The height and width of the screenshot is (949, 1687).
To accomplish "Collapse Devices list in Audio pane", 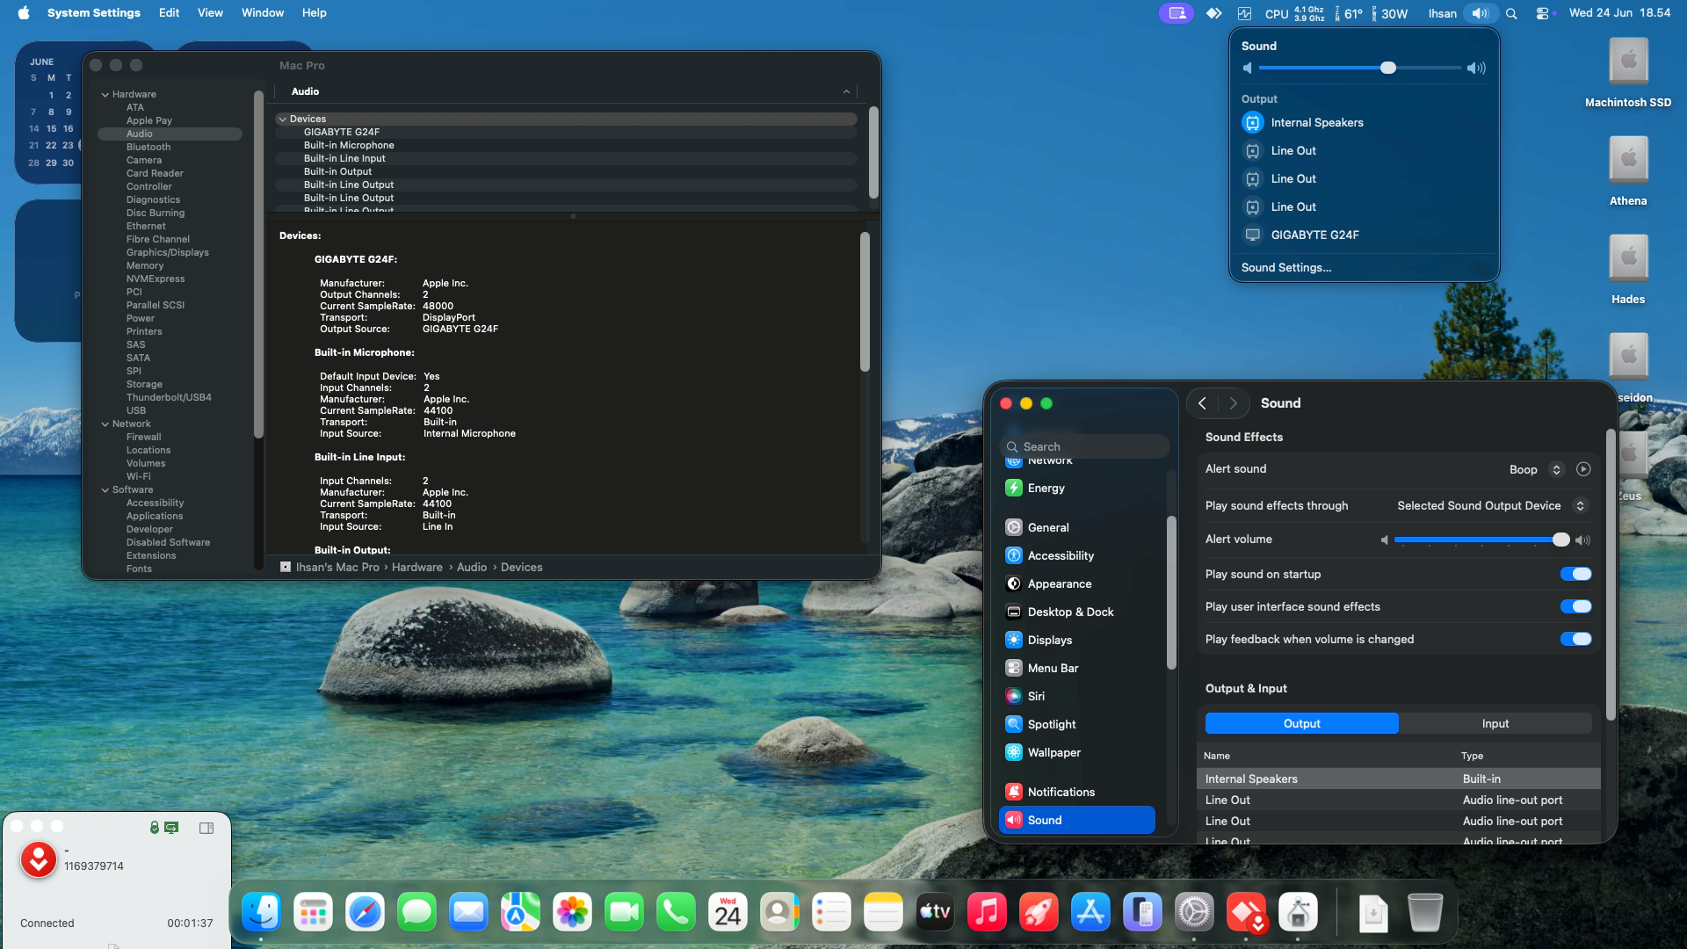I will [x=283, y=120].
